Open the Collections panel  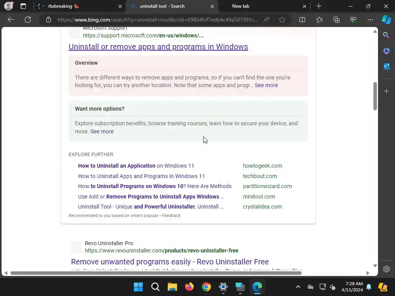click(x=336, y=20)
